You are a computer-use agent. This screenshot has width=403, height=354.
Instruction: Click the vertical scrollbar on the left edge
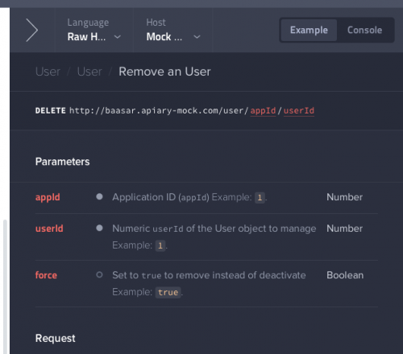(5, 286)
